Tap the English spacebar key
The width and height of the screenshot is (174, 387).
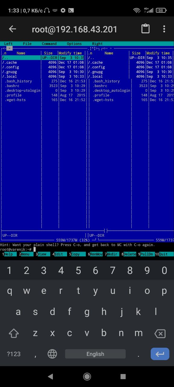pos(95,354)
